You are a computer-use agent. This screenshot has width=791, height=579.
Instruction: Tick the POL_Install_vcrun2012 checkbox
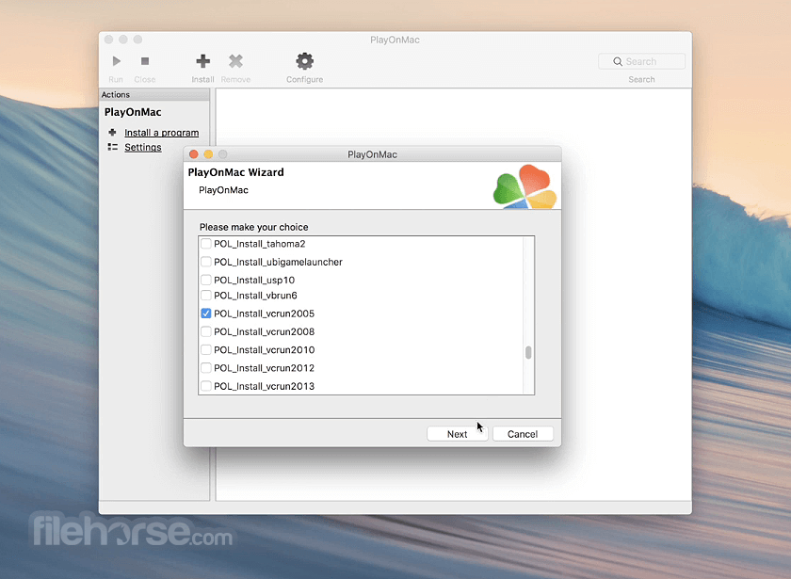206,368
